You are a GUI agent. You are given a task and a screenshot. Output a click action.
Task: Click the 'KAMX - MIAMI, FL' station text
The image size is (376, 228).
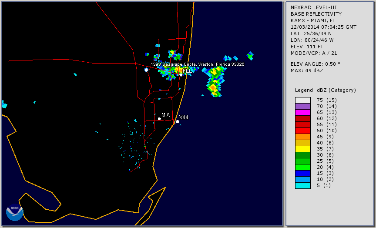pyautogui.click(x=313, y=20)
